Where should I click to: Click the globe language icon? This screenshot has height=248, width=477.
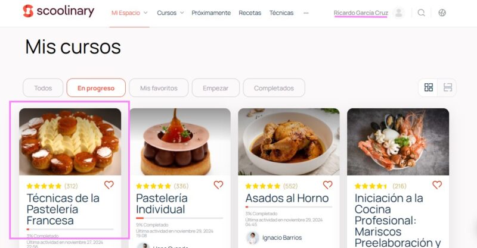pos(442,12)
